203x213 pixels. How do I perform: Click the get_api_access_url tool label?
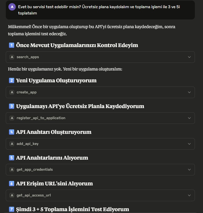coord(34,195)
